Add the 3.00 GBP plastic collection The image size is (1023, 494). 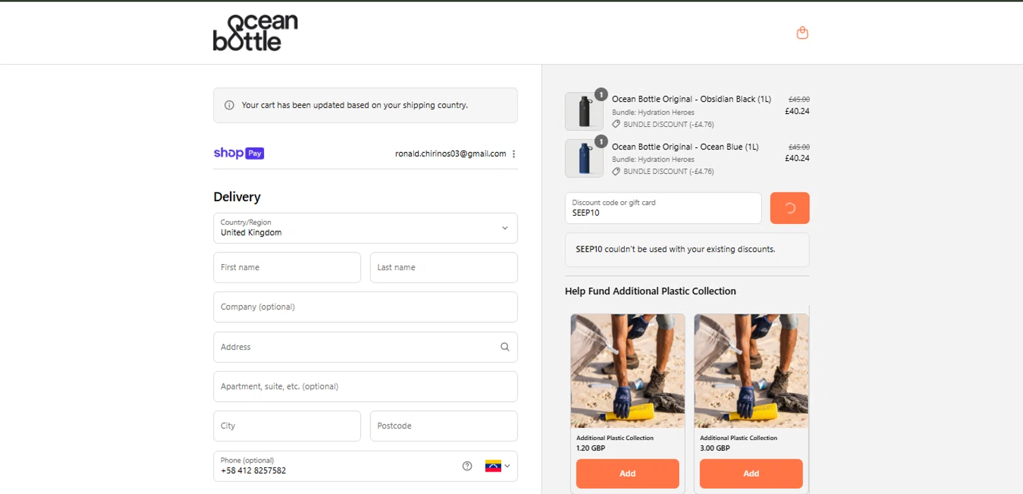[751, 474]
